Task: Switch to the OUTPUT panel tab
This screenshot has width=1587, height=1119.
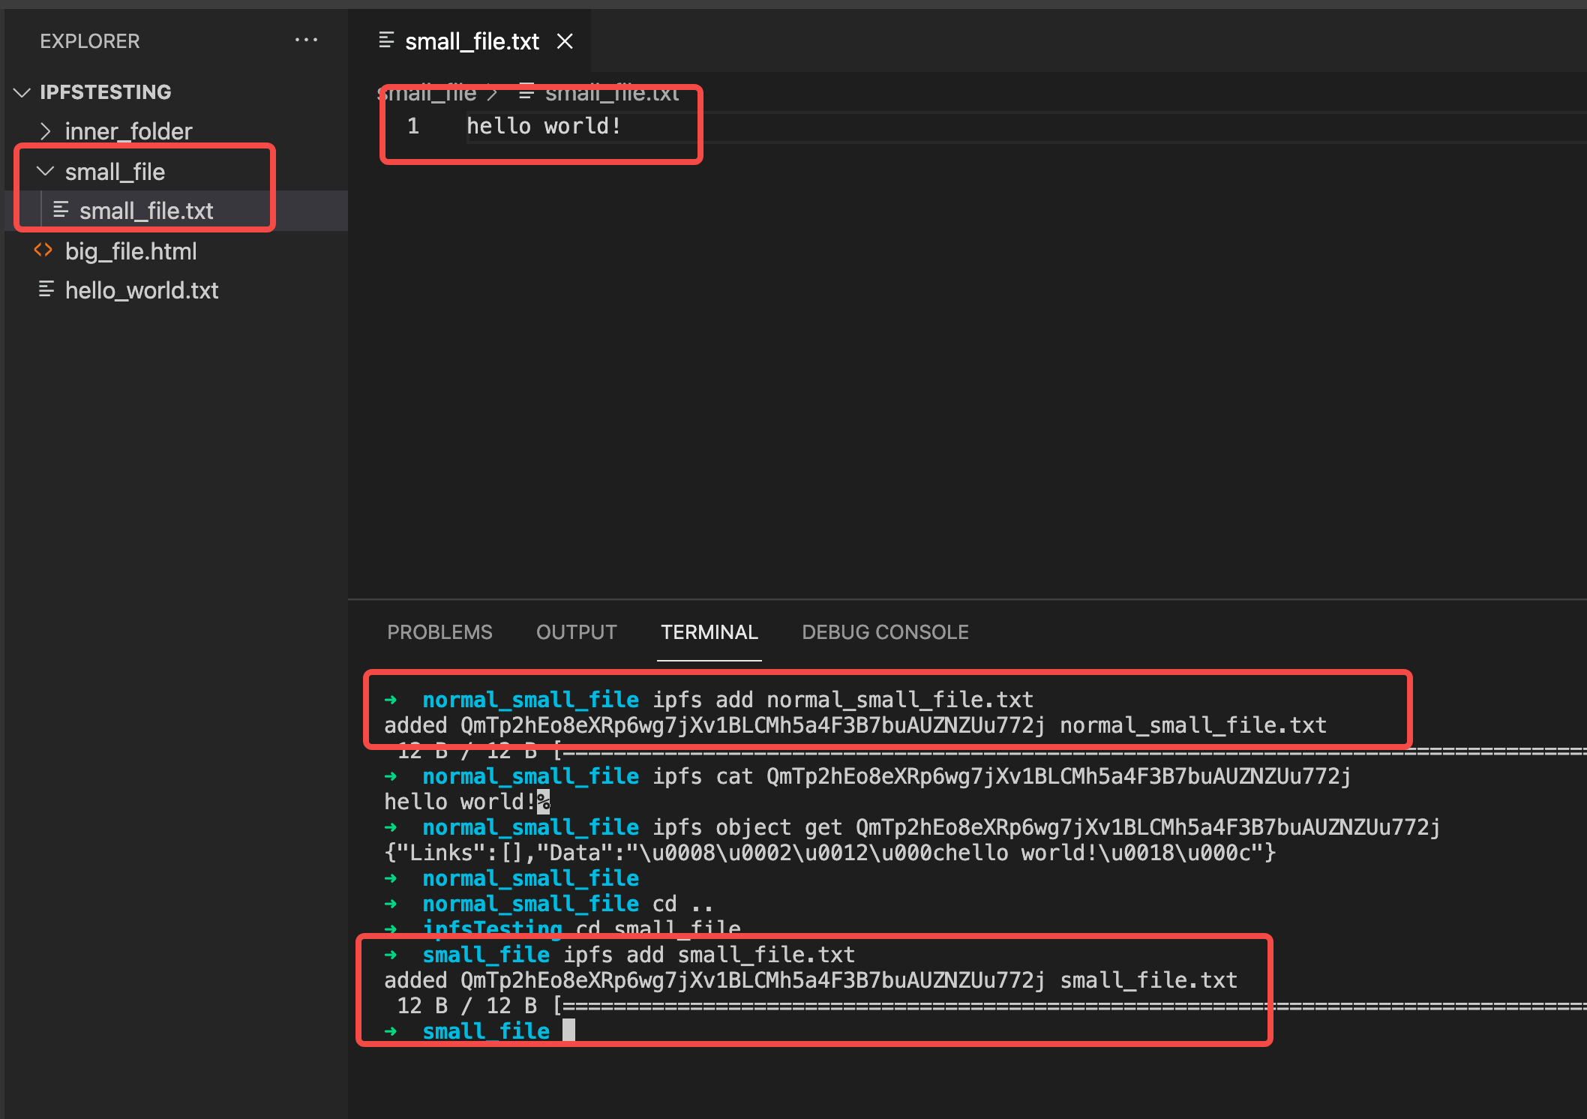Action: [x=576, y=632]
